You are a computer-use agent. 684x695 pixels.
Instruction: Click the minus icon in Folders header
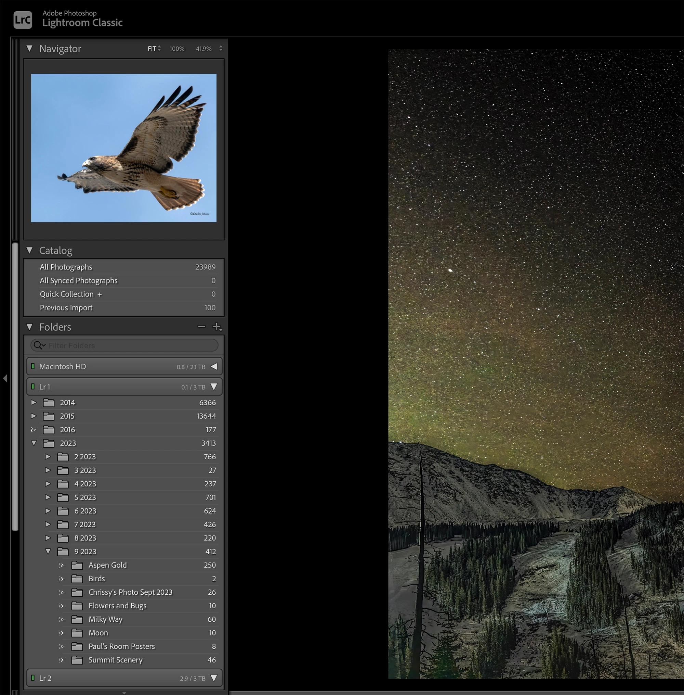click(x=201, y=327)
